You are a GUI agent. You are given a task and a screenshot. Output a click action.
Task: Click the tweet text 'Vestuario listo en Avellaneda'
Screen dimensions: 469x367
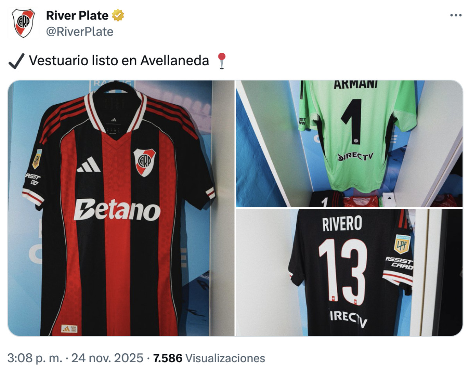(x=119, y=61)
